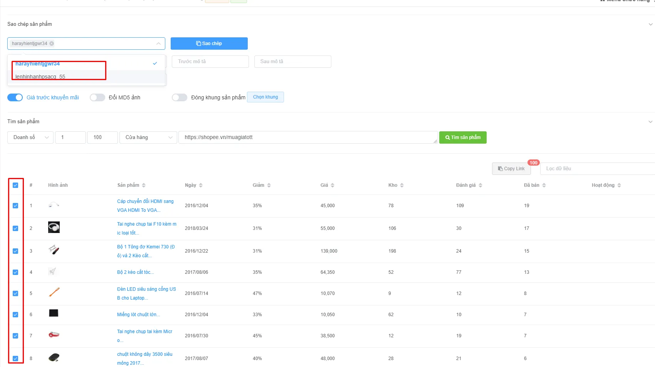Viewport: 655px width, 367px height.
Task: Sort by Ngày column
Action: (201, 185)
